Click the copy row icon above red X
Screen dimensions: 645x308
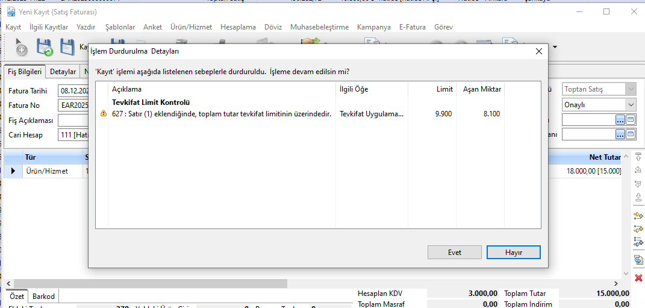click(x=638, y=260)
